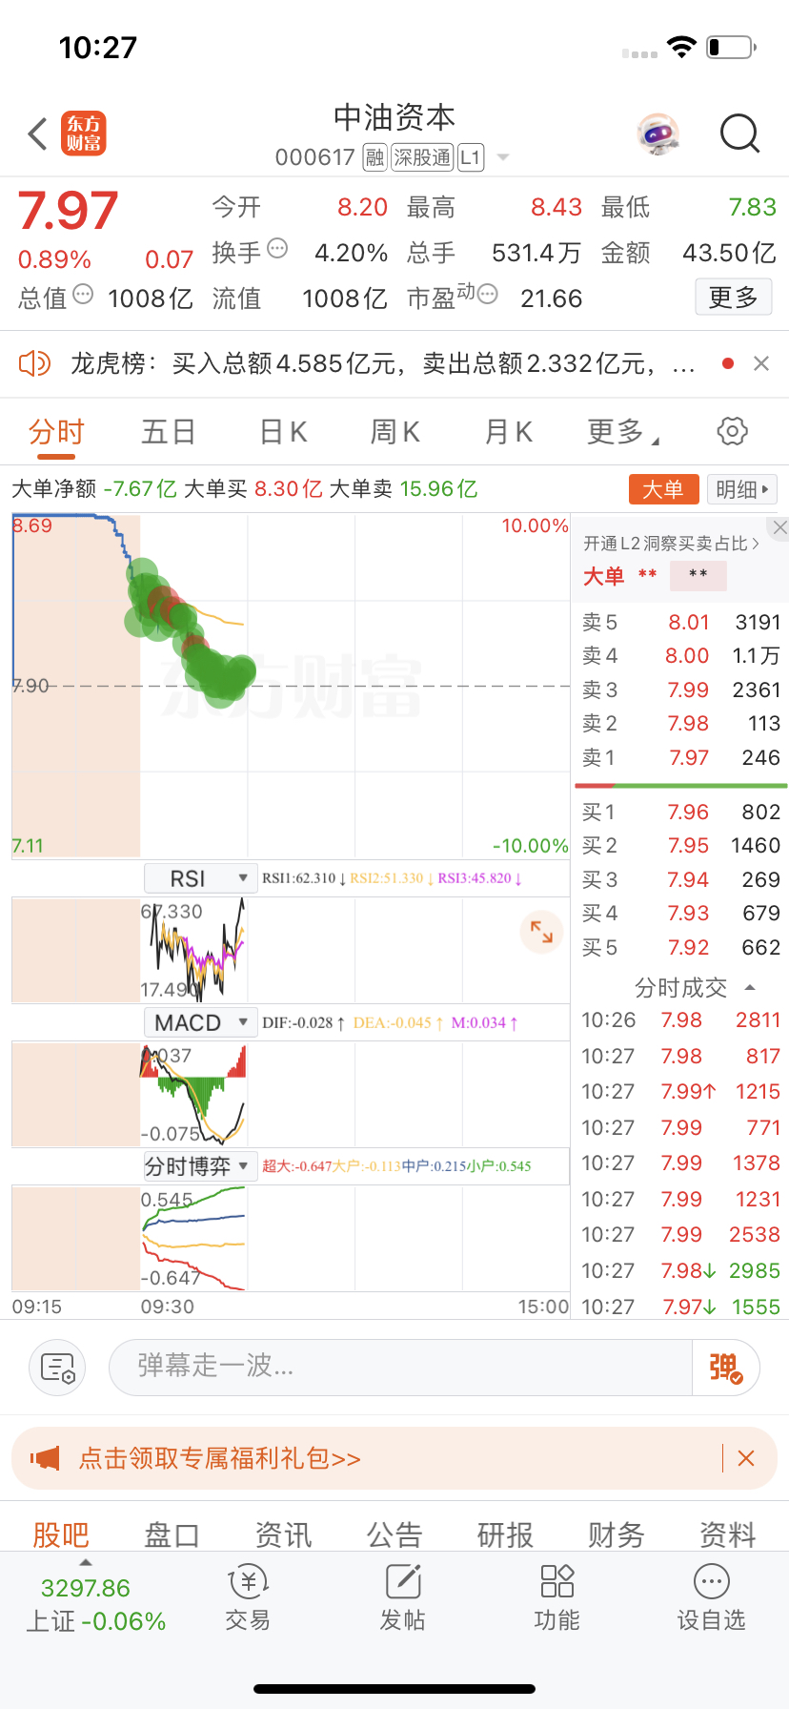Open the search magnifier icon
Viewport: 789px width, 1709px height.
739,134
